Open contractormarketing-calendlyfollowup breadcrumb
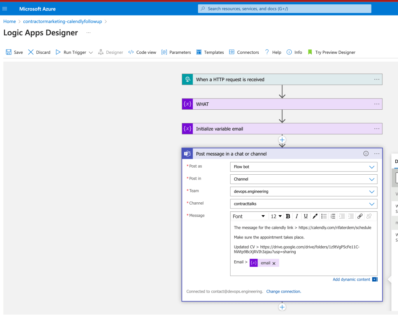398x321 pixels. pyautogui.click(x=62, y=21)
